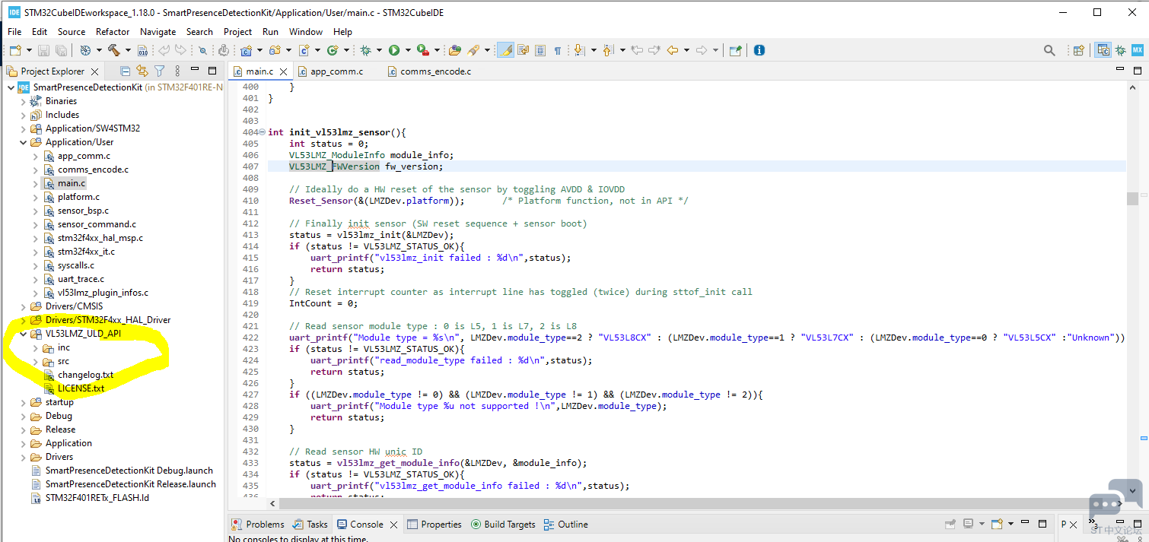Open the Project Explorer filter icon
The width and height of the screenshot is (1149, 542).
point(159,71)
